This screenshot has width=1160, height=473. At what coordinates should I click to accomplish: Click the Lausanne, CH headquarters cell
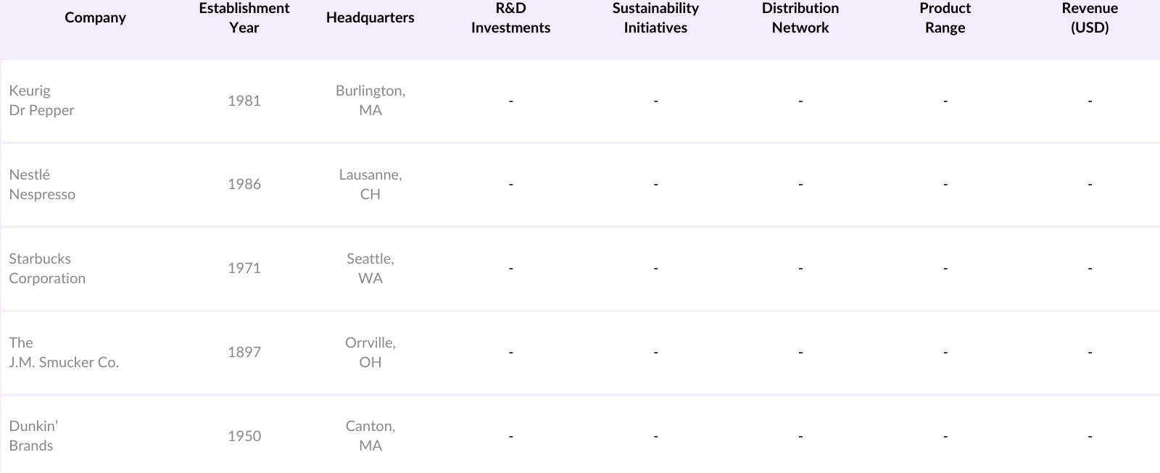[370, 185]
